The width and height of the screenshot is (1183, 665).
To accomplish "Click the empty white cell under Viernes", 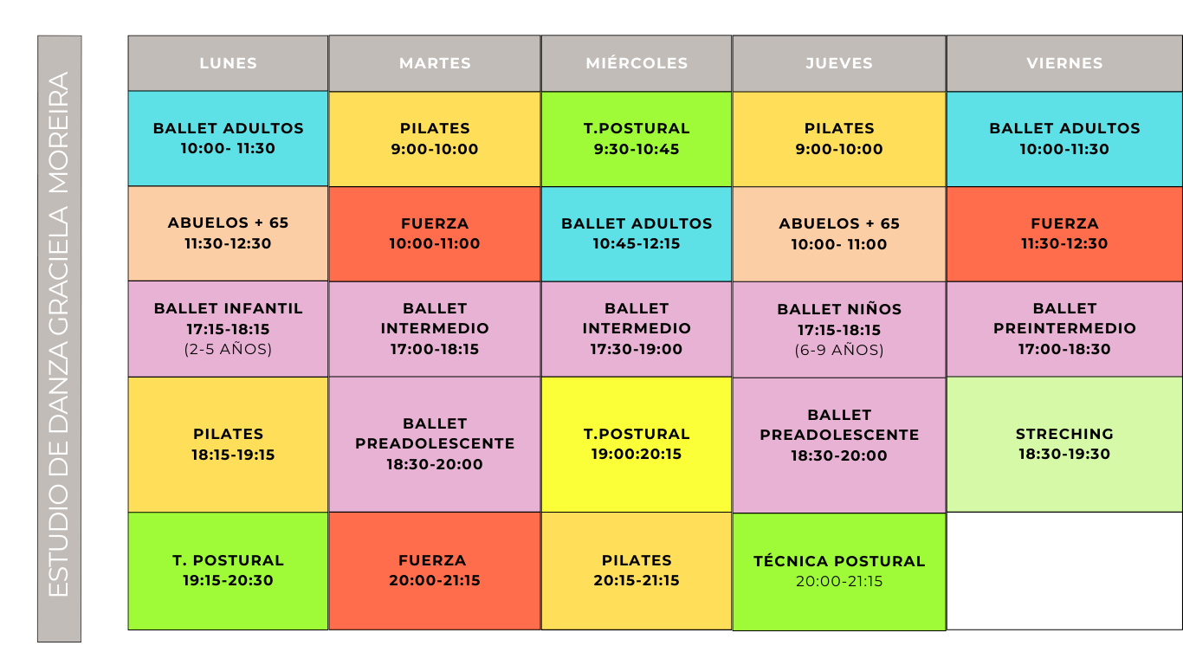I will point(1064,571).
